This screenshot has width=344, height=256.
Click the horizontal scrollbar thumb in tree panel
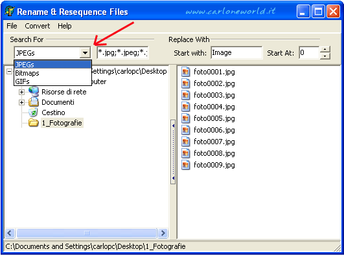(86, 233)
